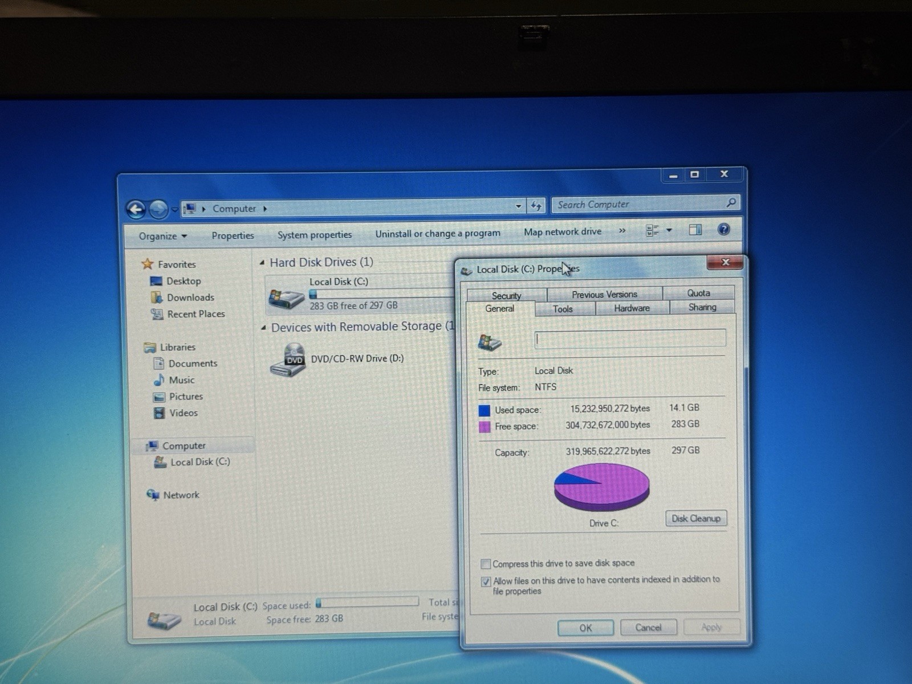Change the view with the view icon
The width and height of the screenshot is (912, 684).
[652, 230]
